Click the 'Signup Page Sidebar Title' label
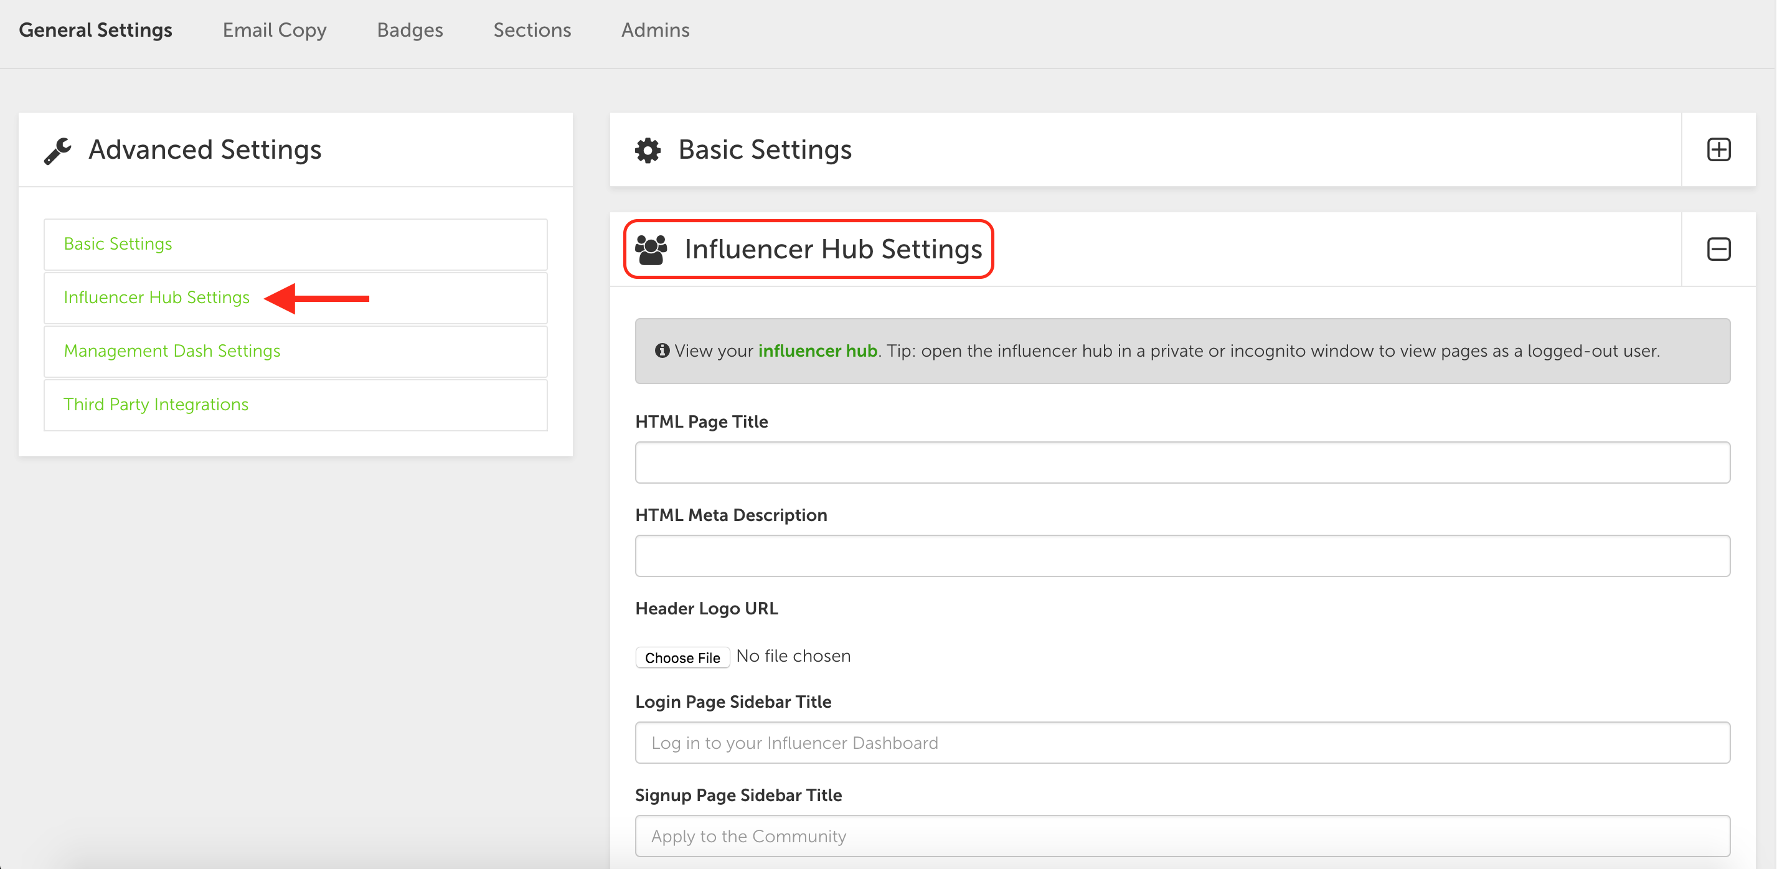1777x869 pixels. click(x=738, y=795)
